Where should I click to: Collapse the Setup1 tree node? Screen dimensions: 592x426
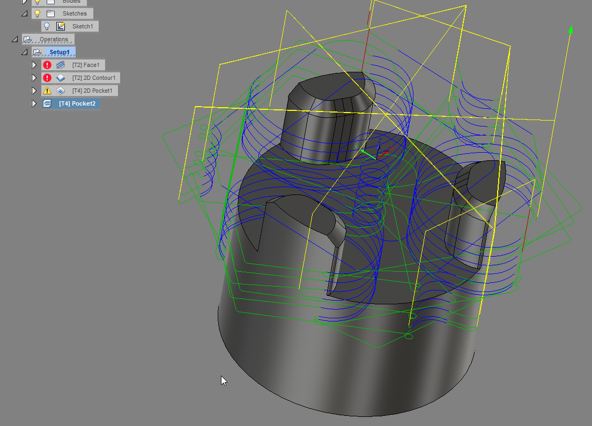(25, 51)
